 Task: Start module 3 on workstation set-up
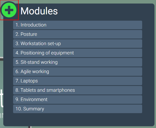[x=77, y=44]
